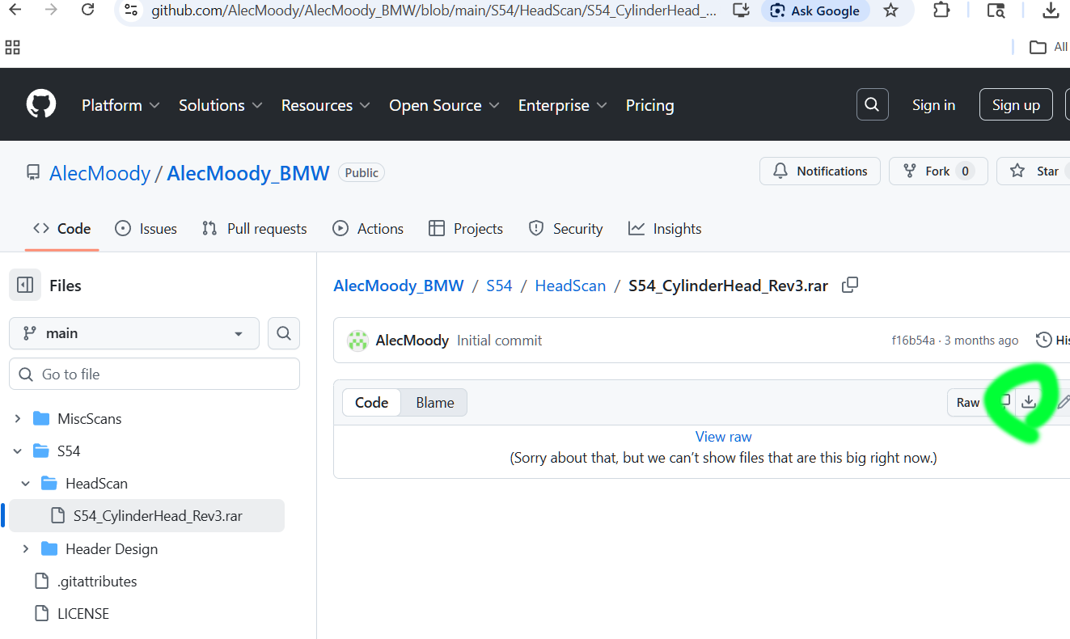This screenshot has width=1070, height=639.
Task: Select the Code view toggle
Action: [371, 402]
